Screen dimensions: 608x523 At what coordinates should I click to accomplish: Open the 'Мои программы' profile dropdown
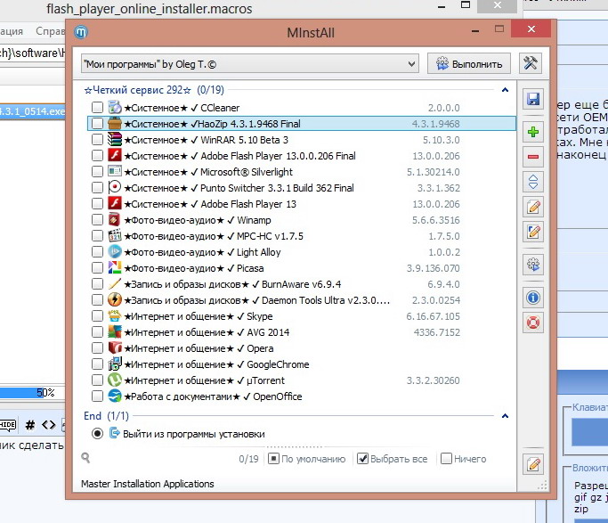[248, 64]
